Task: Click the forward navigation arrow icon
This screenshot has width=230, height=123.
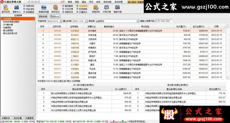Action: tap(35, 2)
